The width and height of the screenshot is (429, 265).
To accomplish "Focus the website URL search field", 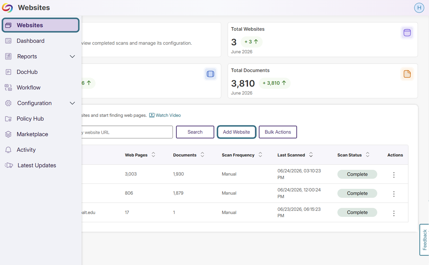I will [127, 132].
